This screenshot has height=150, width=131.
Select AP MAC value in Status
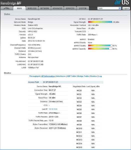click(95, 19)
